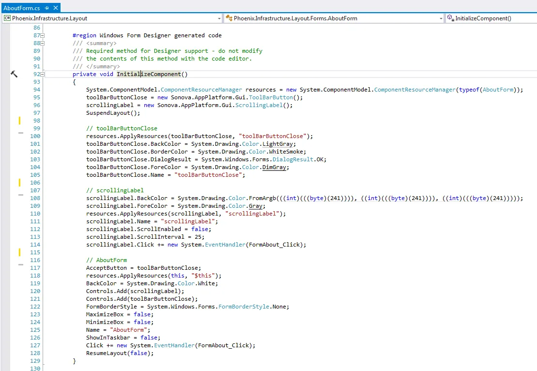Click 'WhiteSmoke' color value
The width and height of the screenshot is (537, 371).
coord(286,152)
